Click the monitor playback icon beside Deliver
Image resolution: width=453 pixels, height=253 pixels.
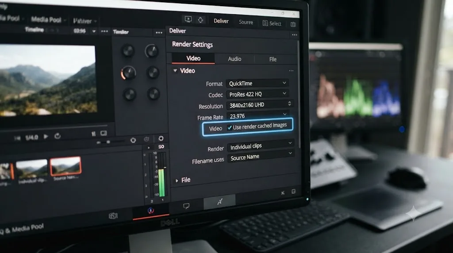188,19
